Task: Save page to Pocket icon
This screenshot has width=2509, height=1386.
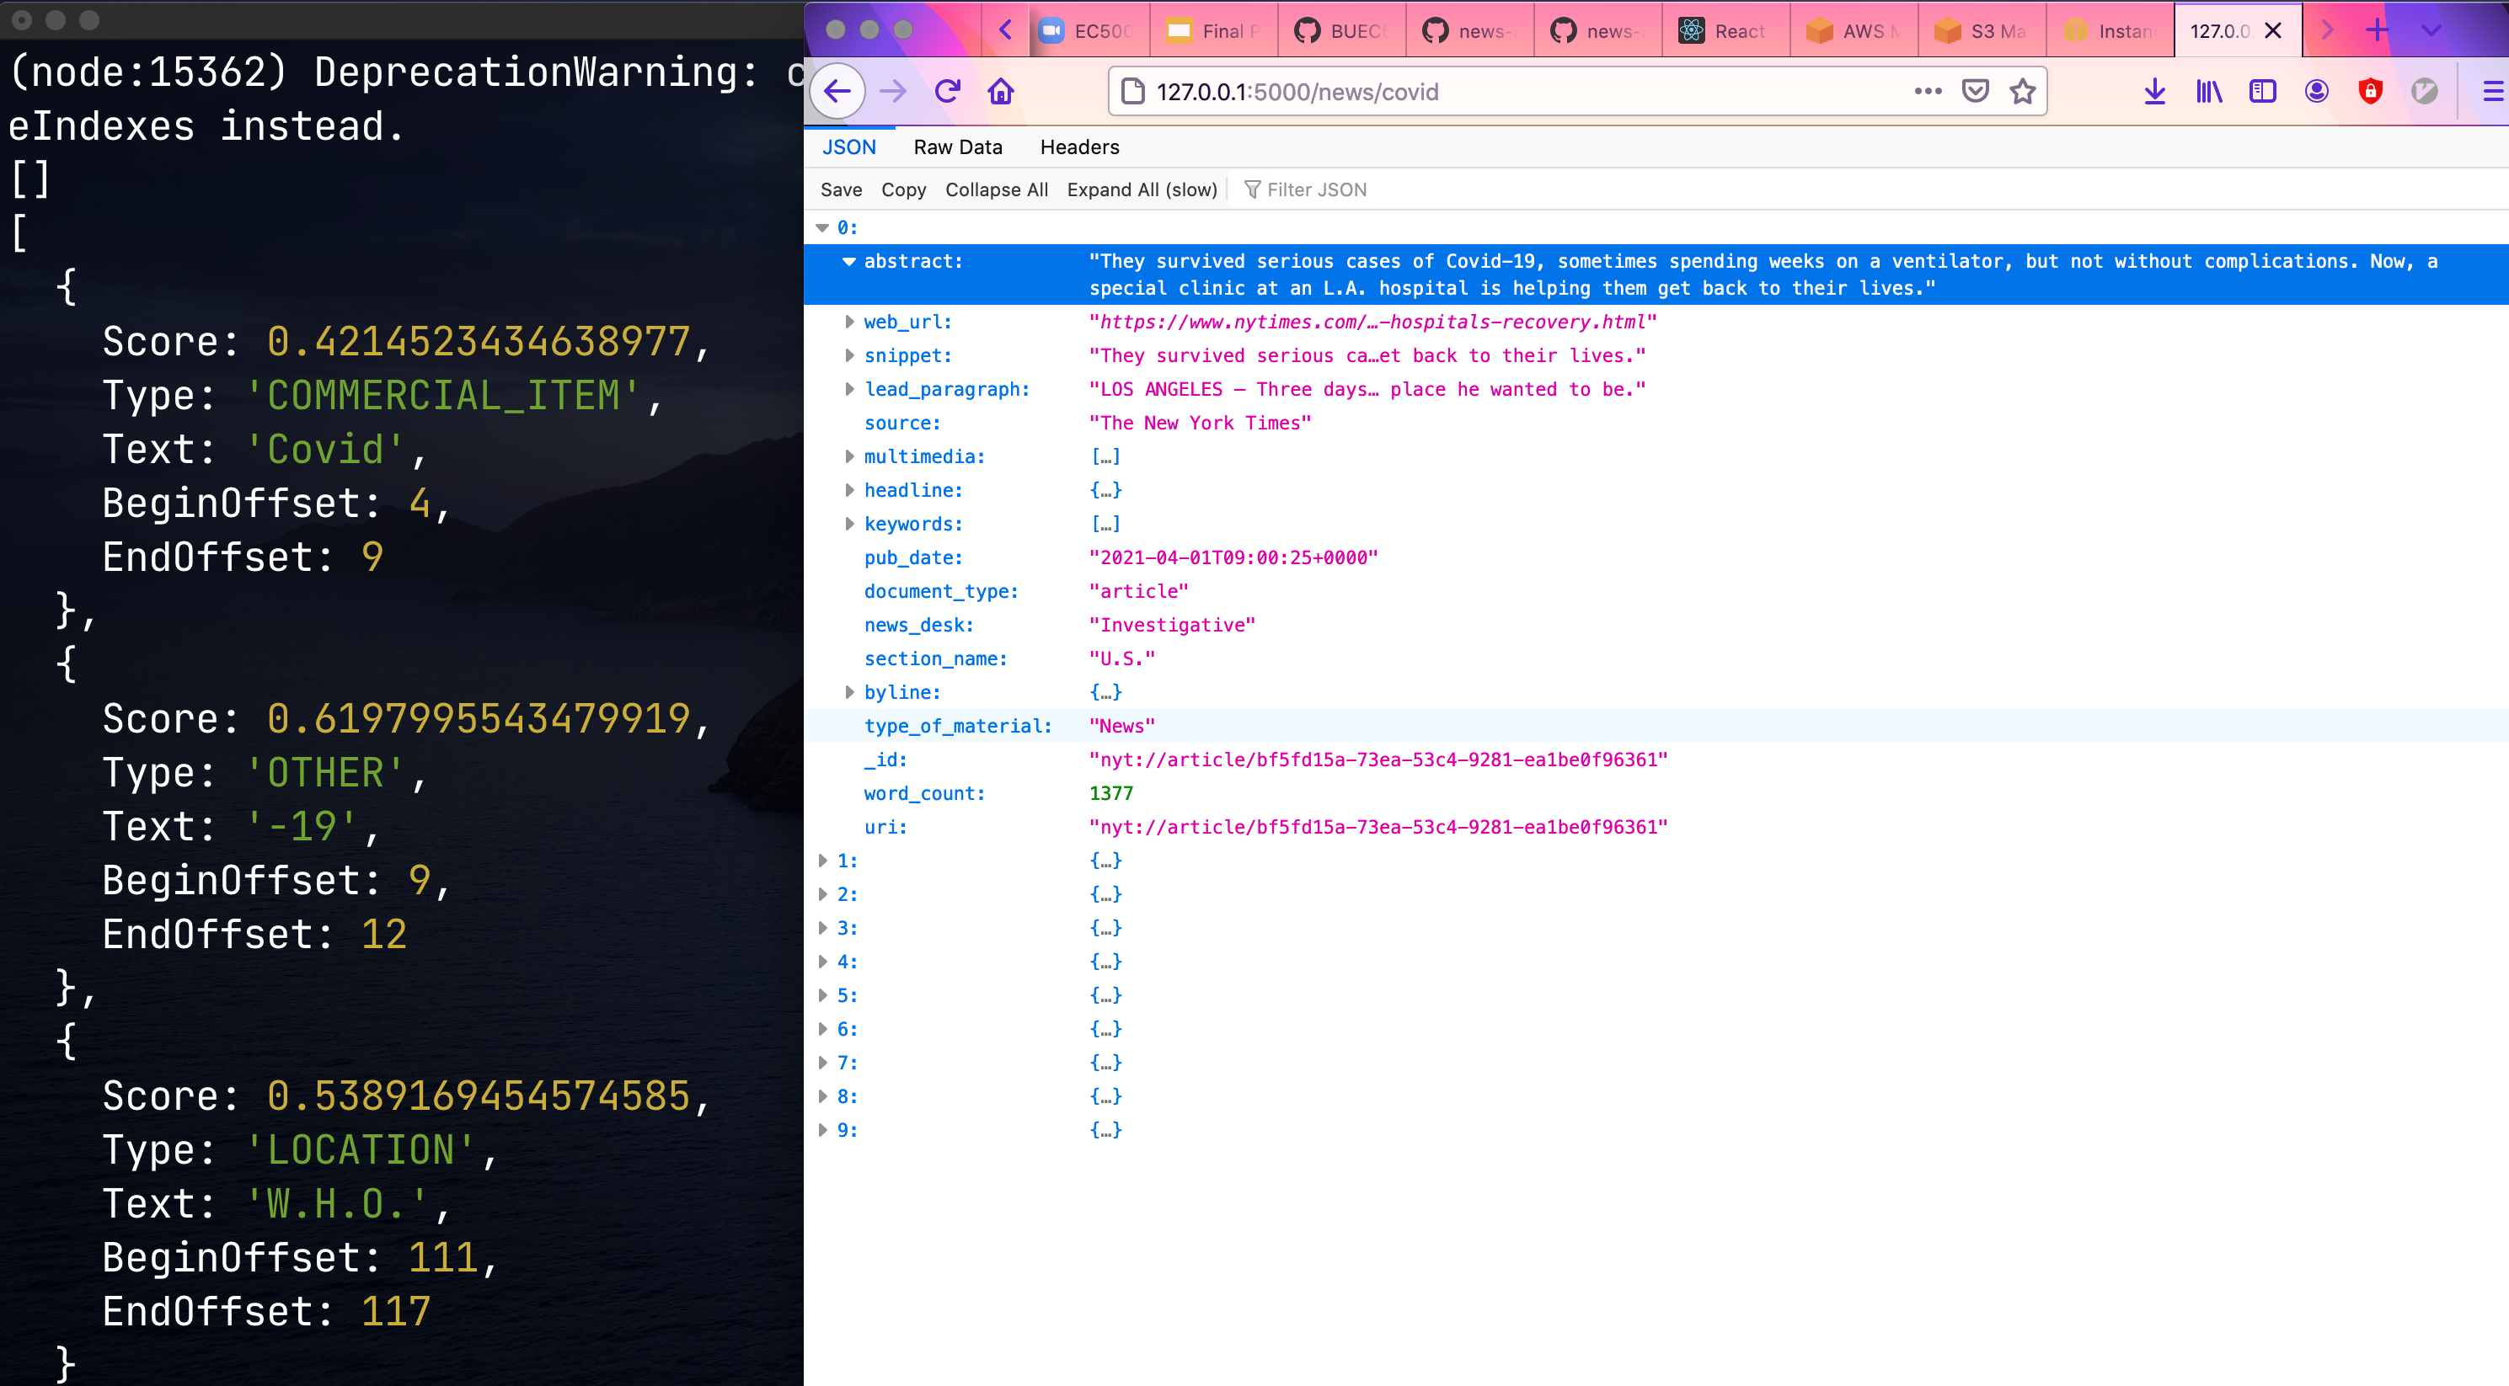Action: tap(1974, 92)
